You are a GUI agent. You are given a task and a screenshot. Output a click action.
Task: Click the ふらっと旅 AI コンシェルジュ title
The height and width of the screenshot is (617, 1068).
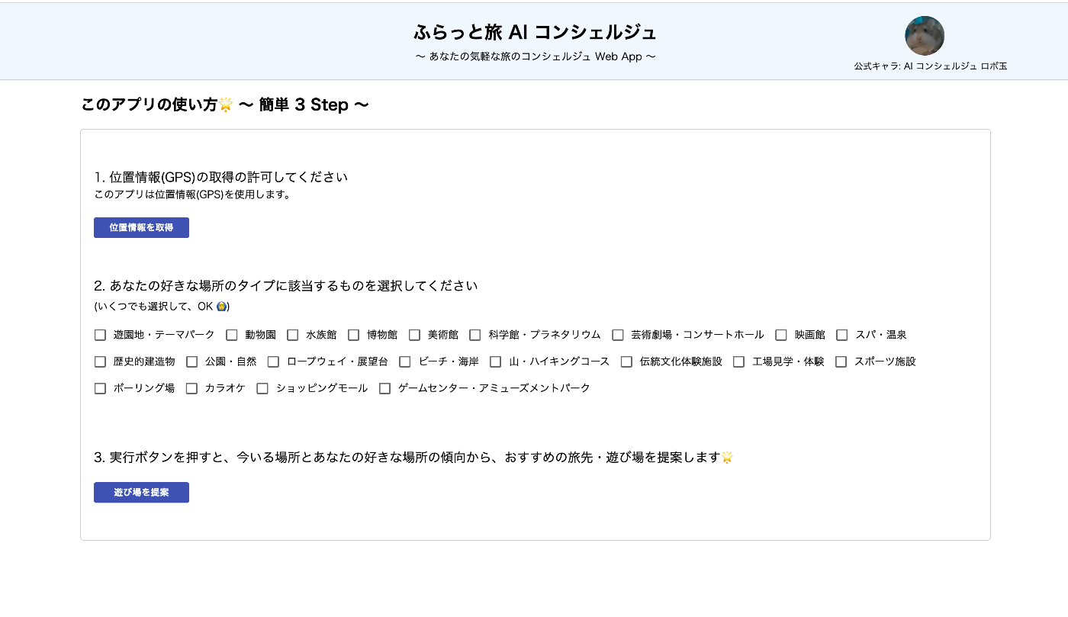[535, 32]
